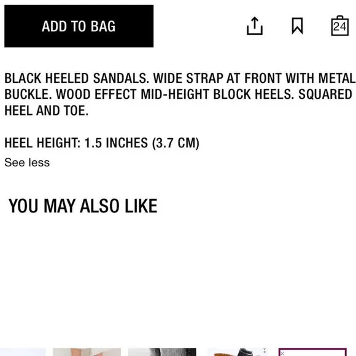Save item with the bookmark icon
Screen dimensions: 356x356
(297, 26)
